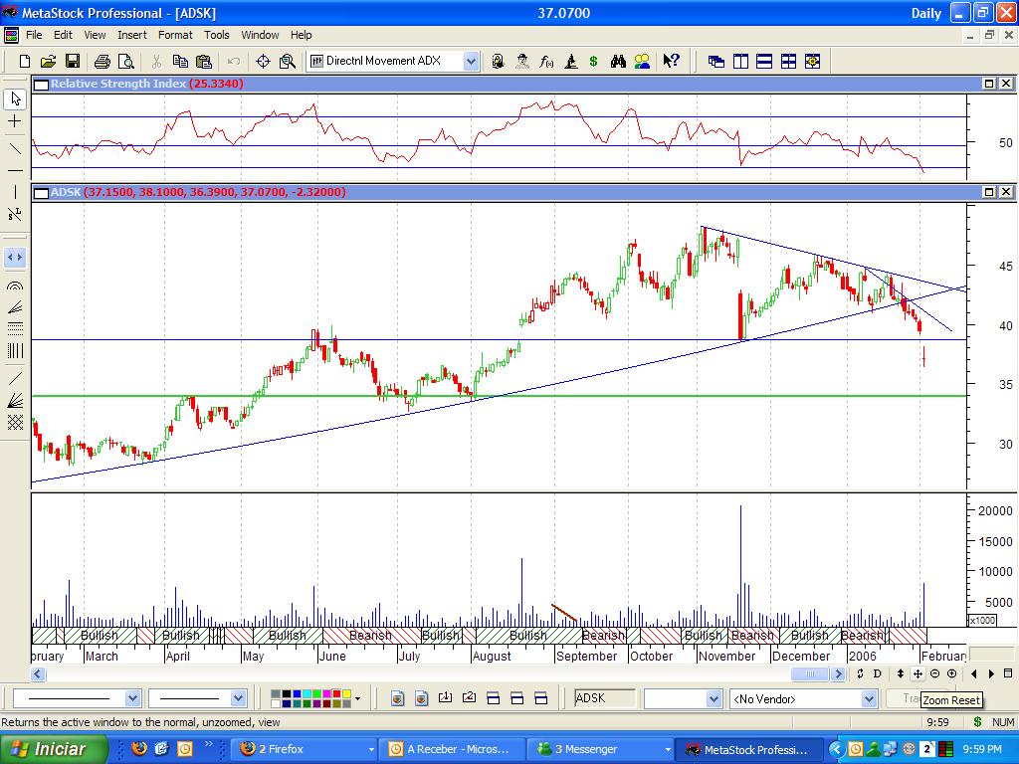Open the Print Preview icon
The width and height of the screenshot is (1019, 764).
125,62
